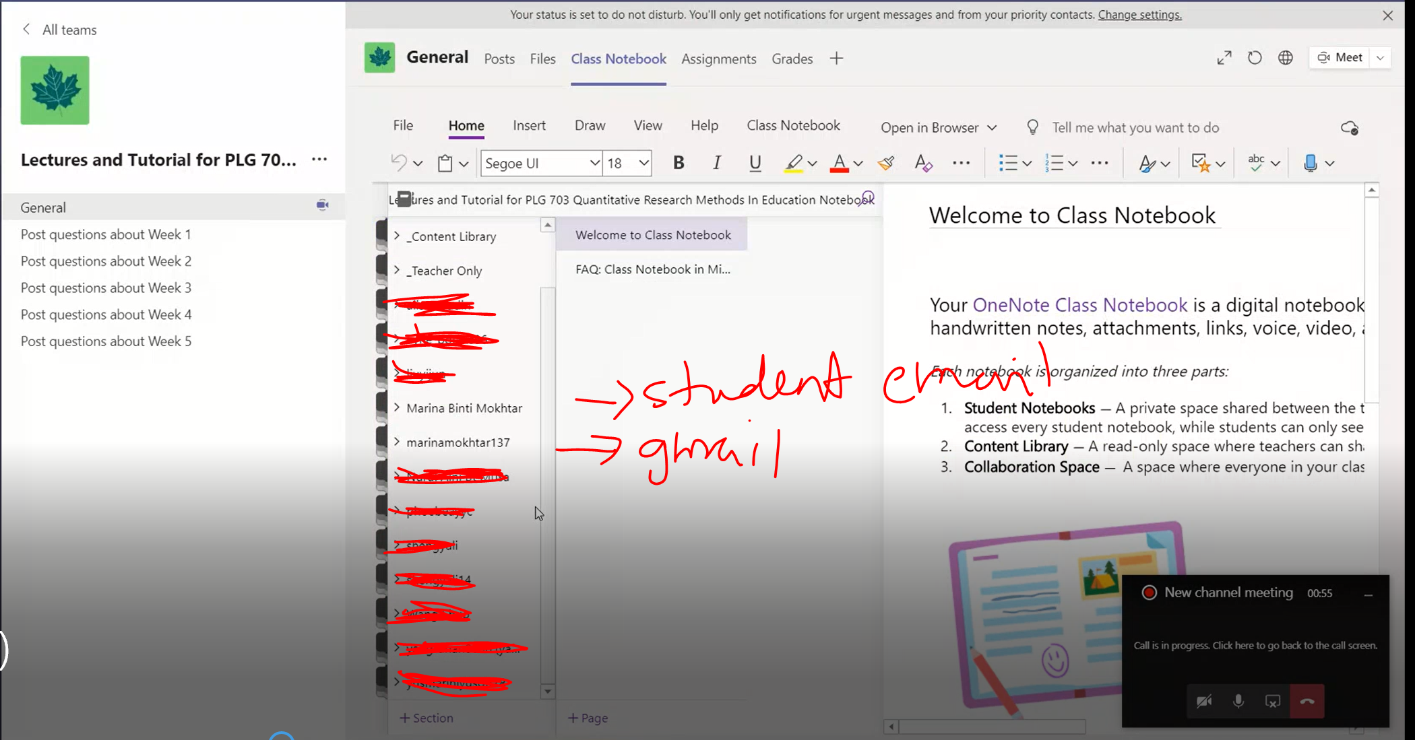Expand the _Teacher Only section
The image size is (1415, 740).
[x=397, y=270]
